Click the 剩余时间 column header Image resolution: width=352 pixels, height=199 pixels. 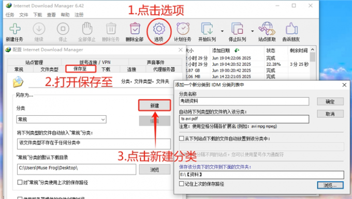[299, 51]
